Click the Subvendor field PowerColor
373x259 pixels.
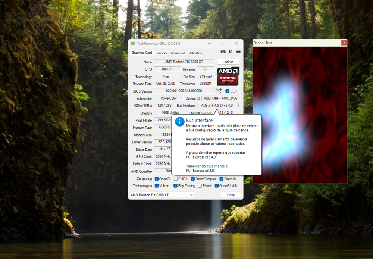coord(169,98)
